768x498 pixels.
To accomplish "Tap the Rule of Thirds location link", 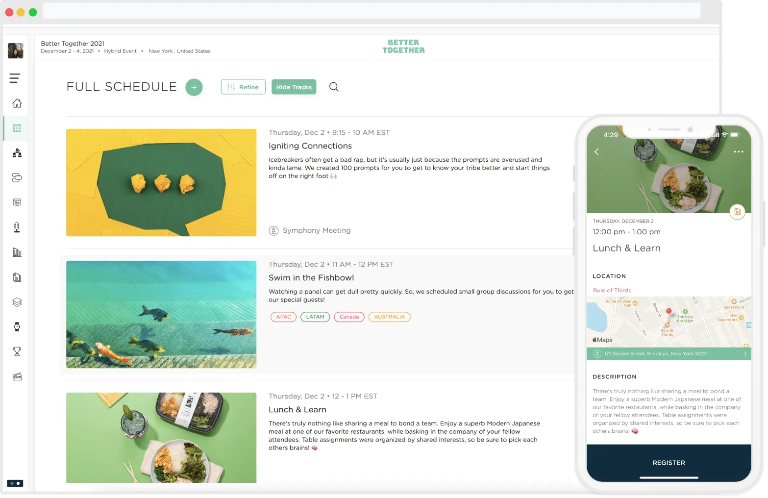I will click(612, 290).
